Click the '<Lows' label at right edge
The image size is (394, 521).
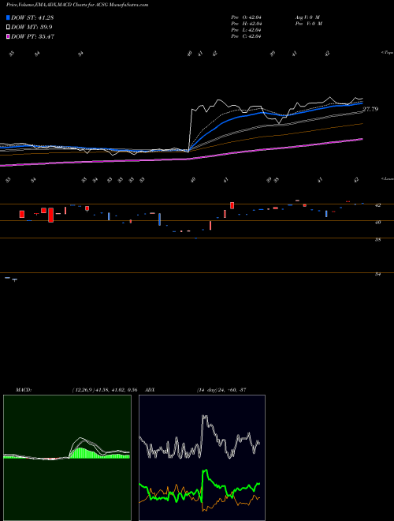tap(387, 178)
